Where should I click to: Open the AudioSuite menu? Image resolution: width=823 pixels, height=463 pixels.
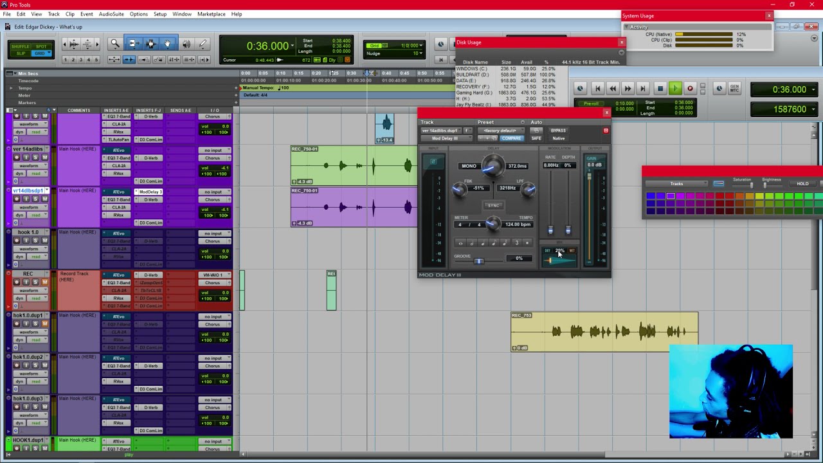(x=111, y=14)
